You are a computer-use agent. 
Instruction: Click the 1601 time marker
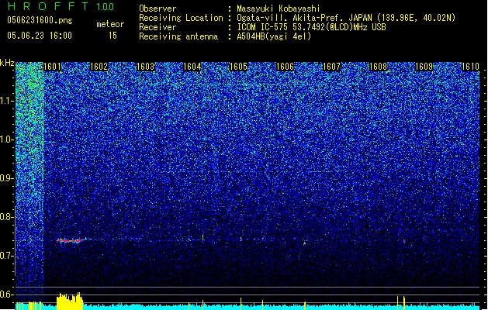(52, 67)
